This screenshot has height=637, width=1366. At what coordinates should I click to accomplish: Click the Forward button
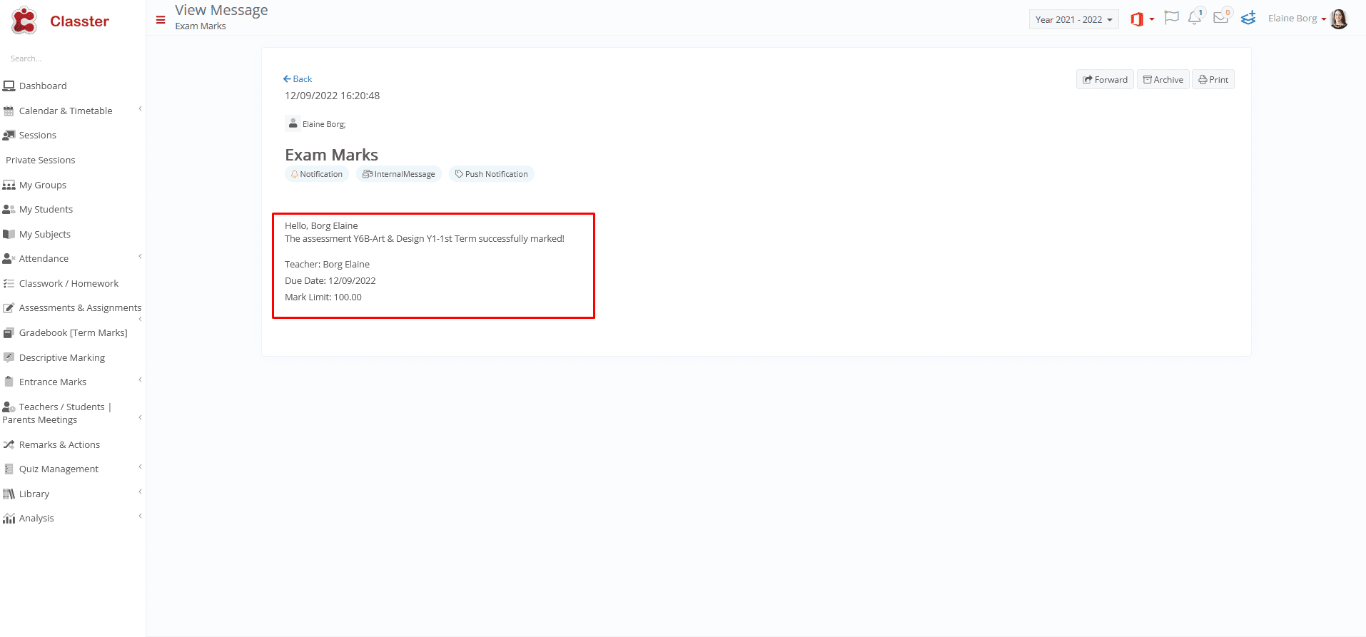[1105, 80]
